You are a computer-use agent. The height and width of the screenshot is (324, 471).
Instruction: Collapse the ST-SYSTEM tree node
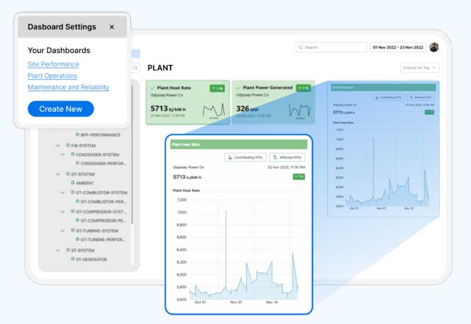58,250
